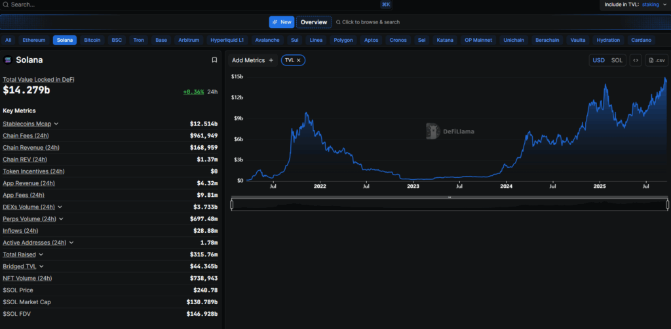Click the NFT Volume (24h) label
671x329 pixels.
[28, 278]
